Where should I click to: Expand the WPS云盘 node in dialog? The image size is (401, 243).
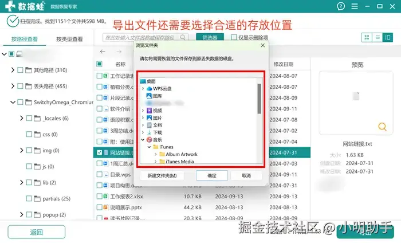(143, 88)
